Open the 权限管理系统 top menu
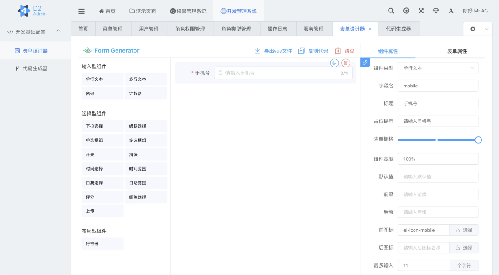Screen dimensions: 499x275 point(188,11)
